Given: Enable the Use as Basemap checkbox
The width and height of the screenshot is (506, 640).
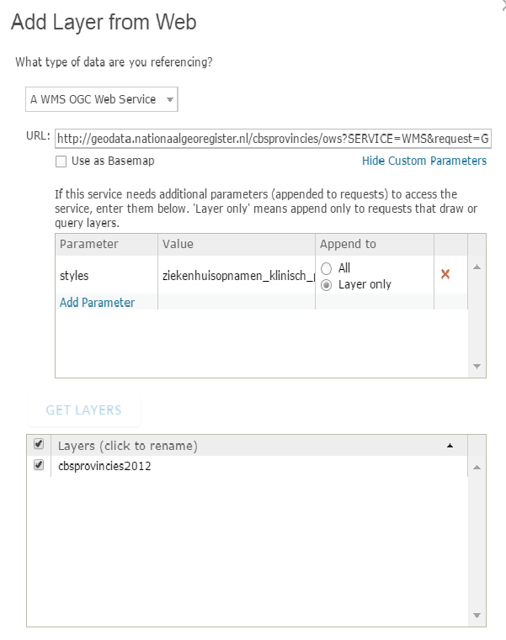Looking at the screenshot, I should (61, 161).
